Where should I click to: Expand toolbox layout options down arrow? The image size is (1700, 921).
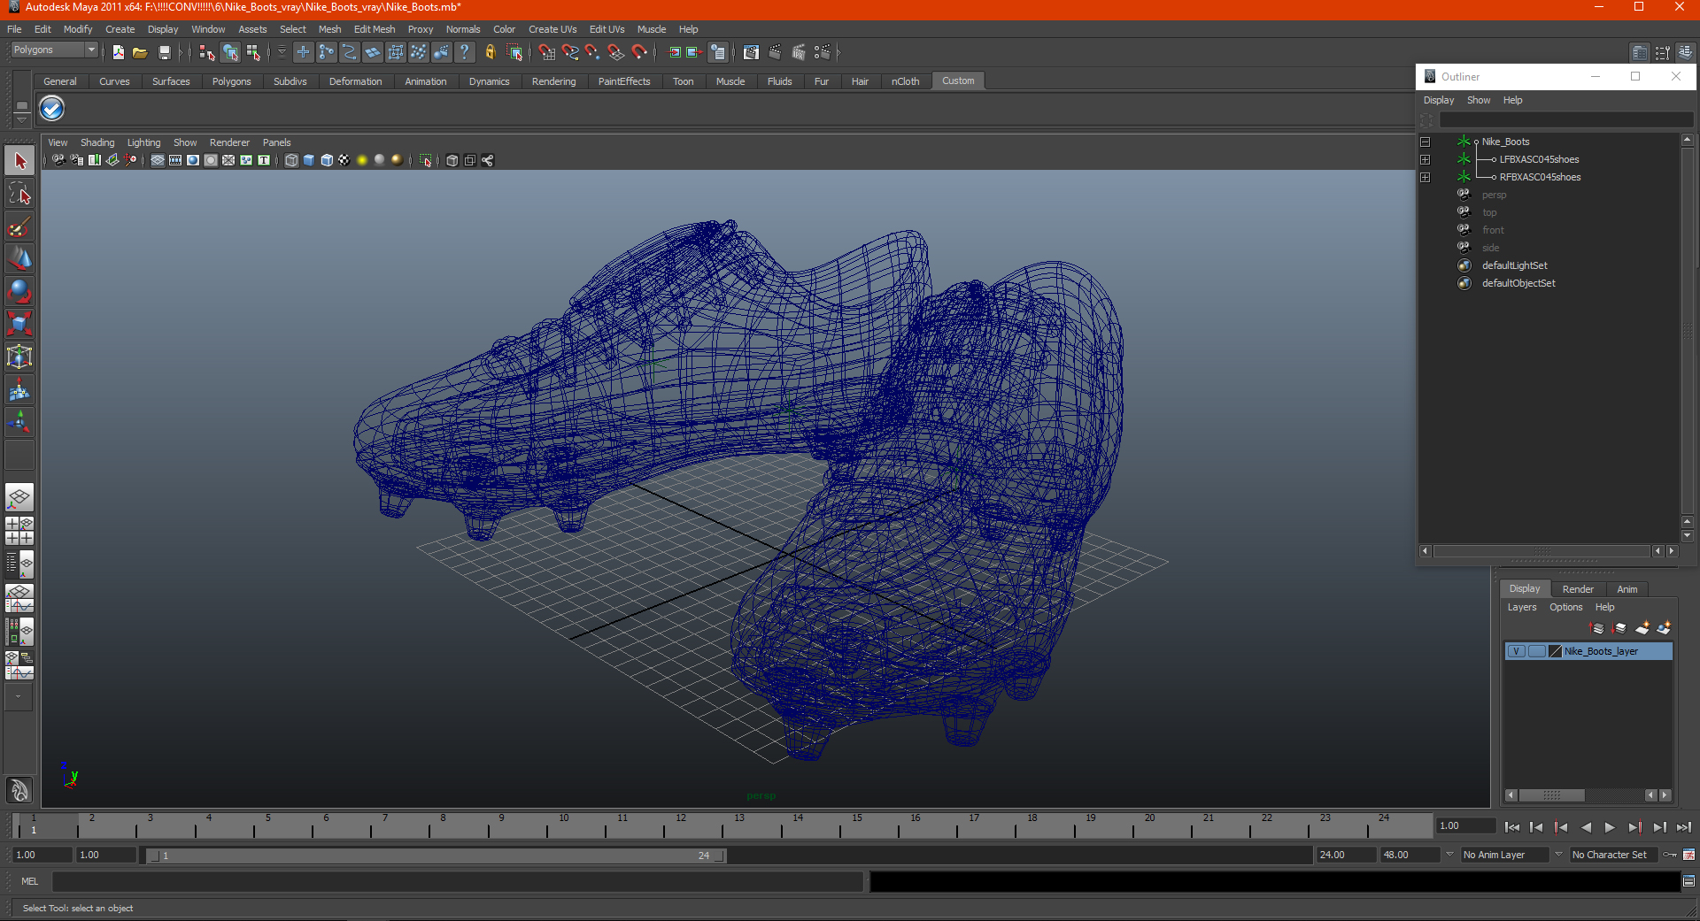[x=19, y=697]
